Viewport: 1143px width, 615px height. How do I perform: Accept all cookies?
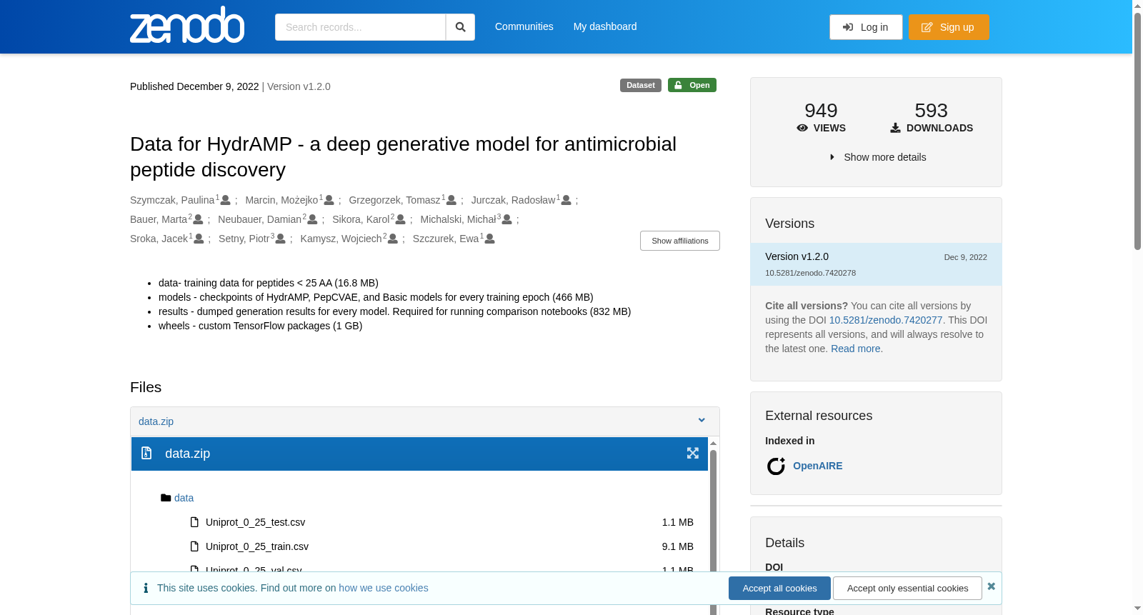tap(779, 589)
